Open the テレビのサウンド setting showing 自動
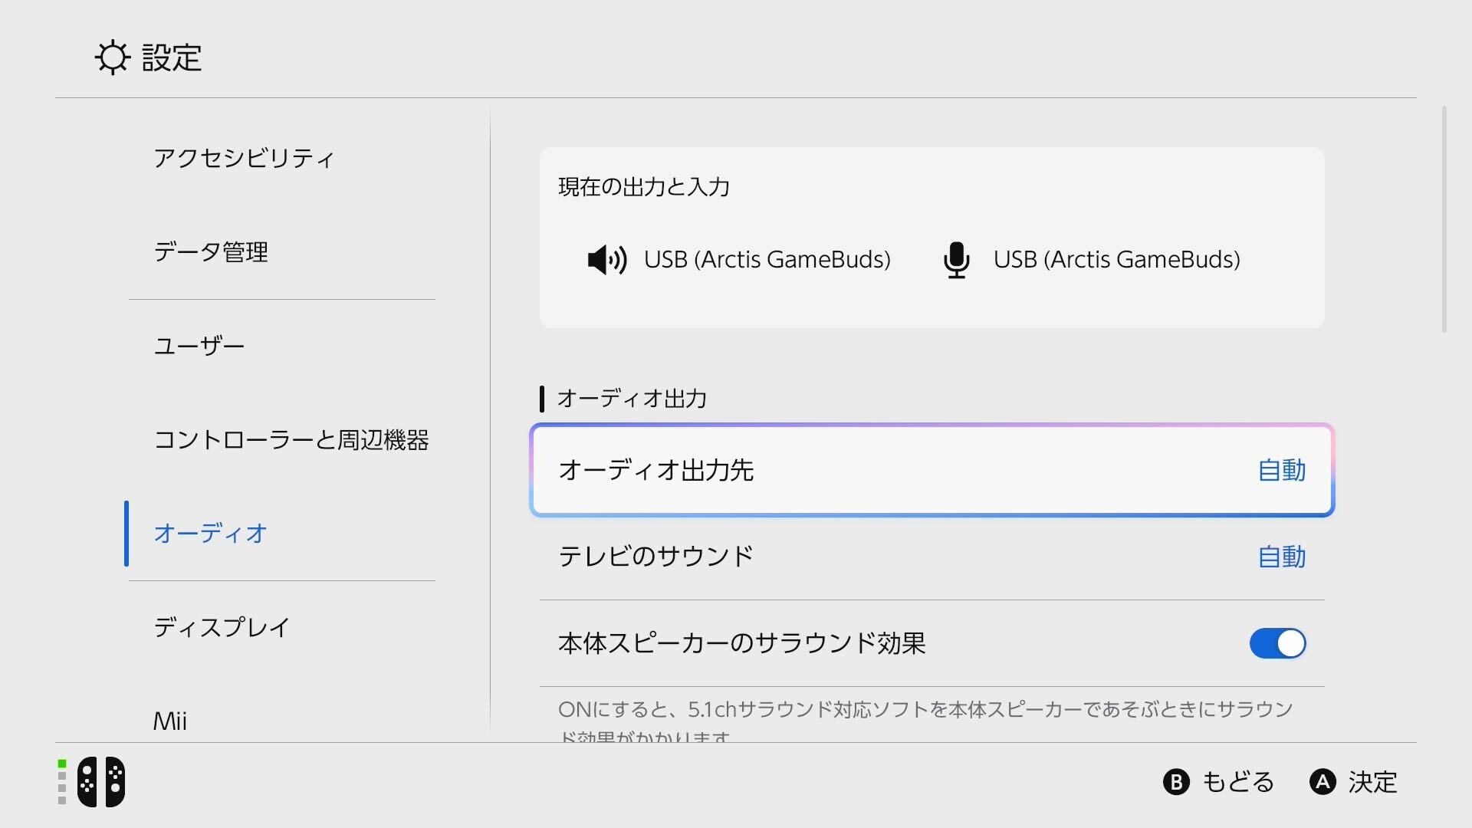Image resolution: width=1472 pixels, height=828 pixels. tap(932, 557)
